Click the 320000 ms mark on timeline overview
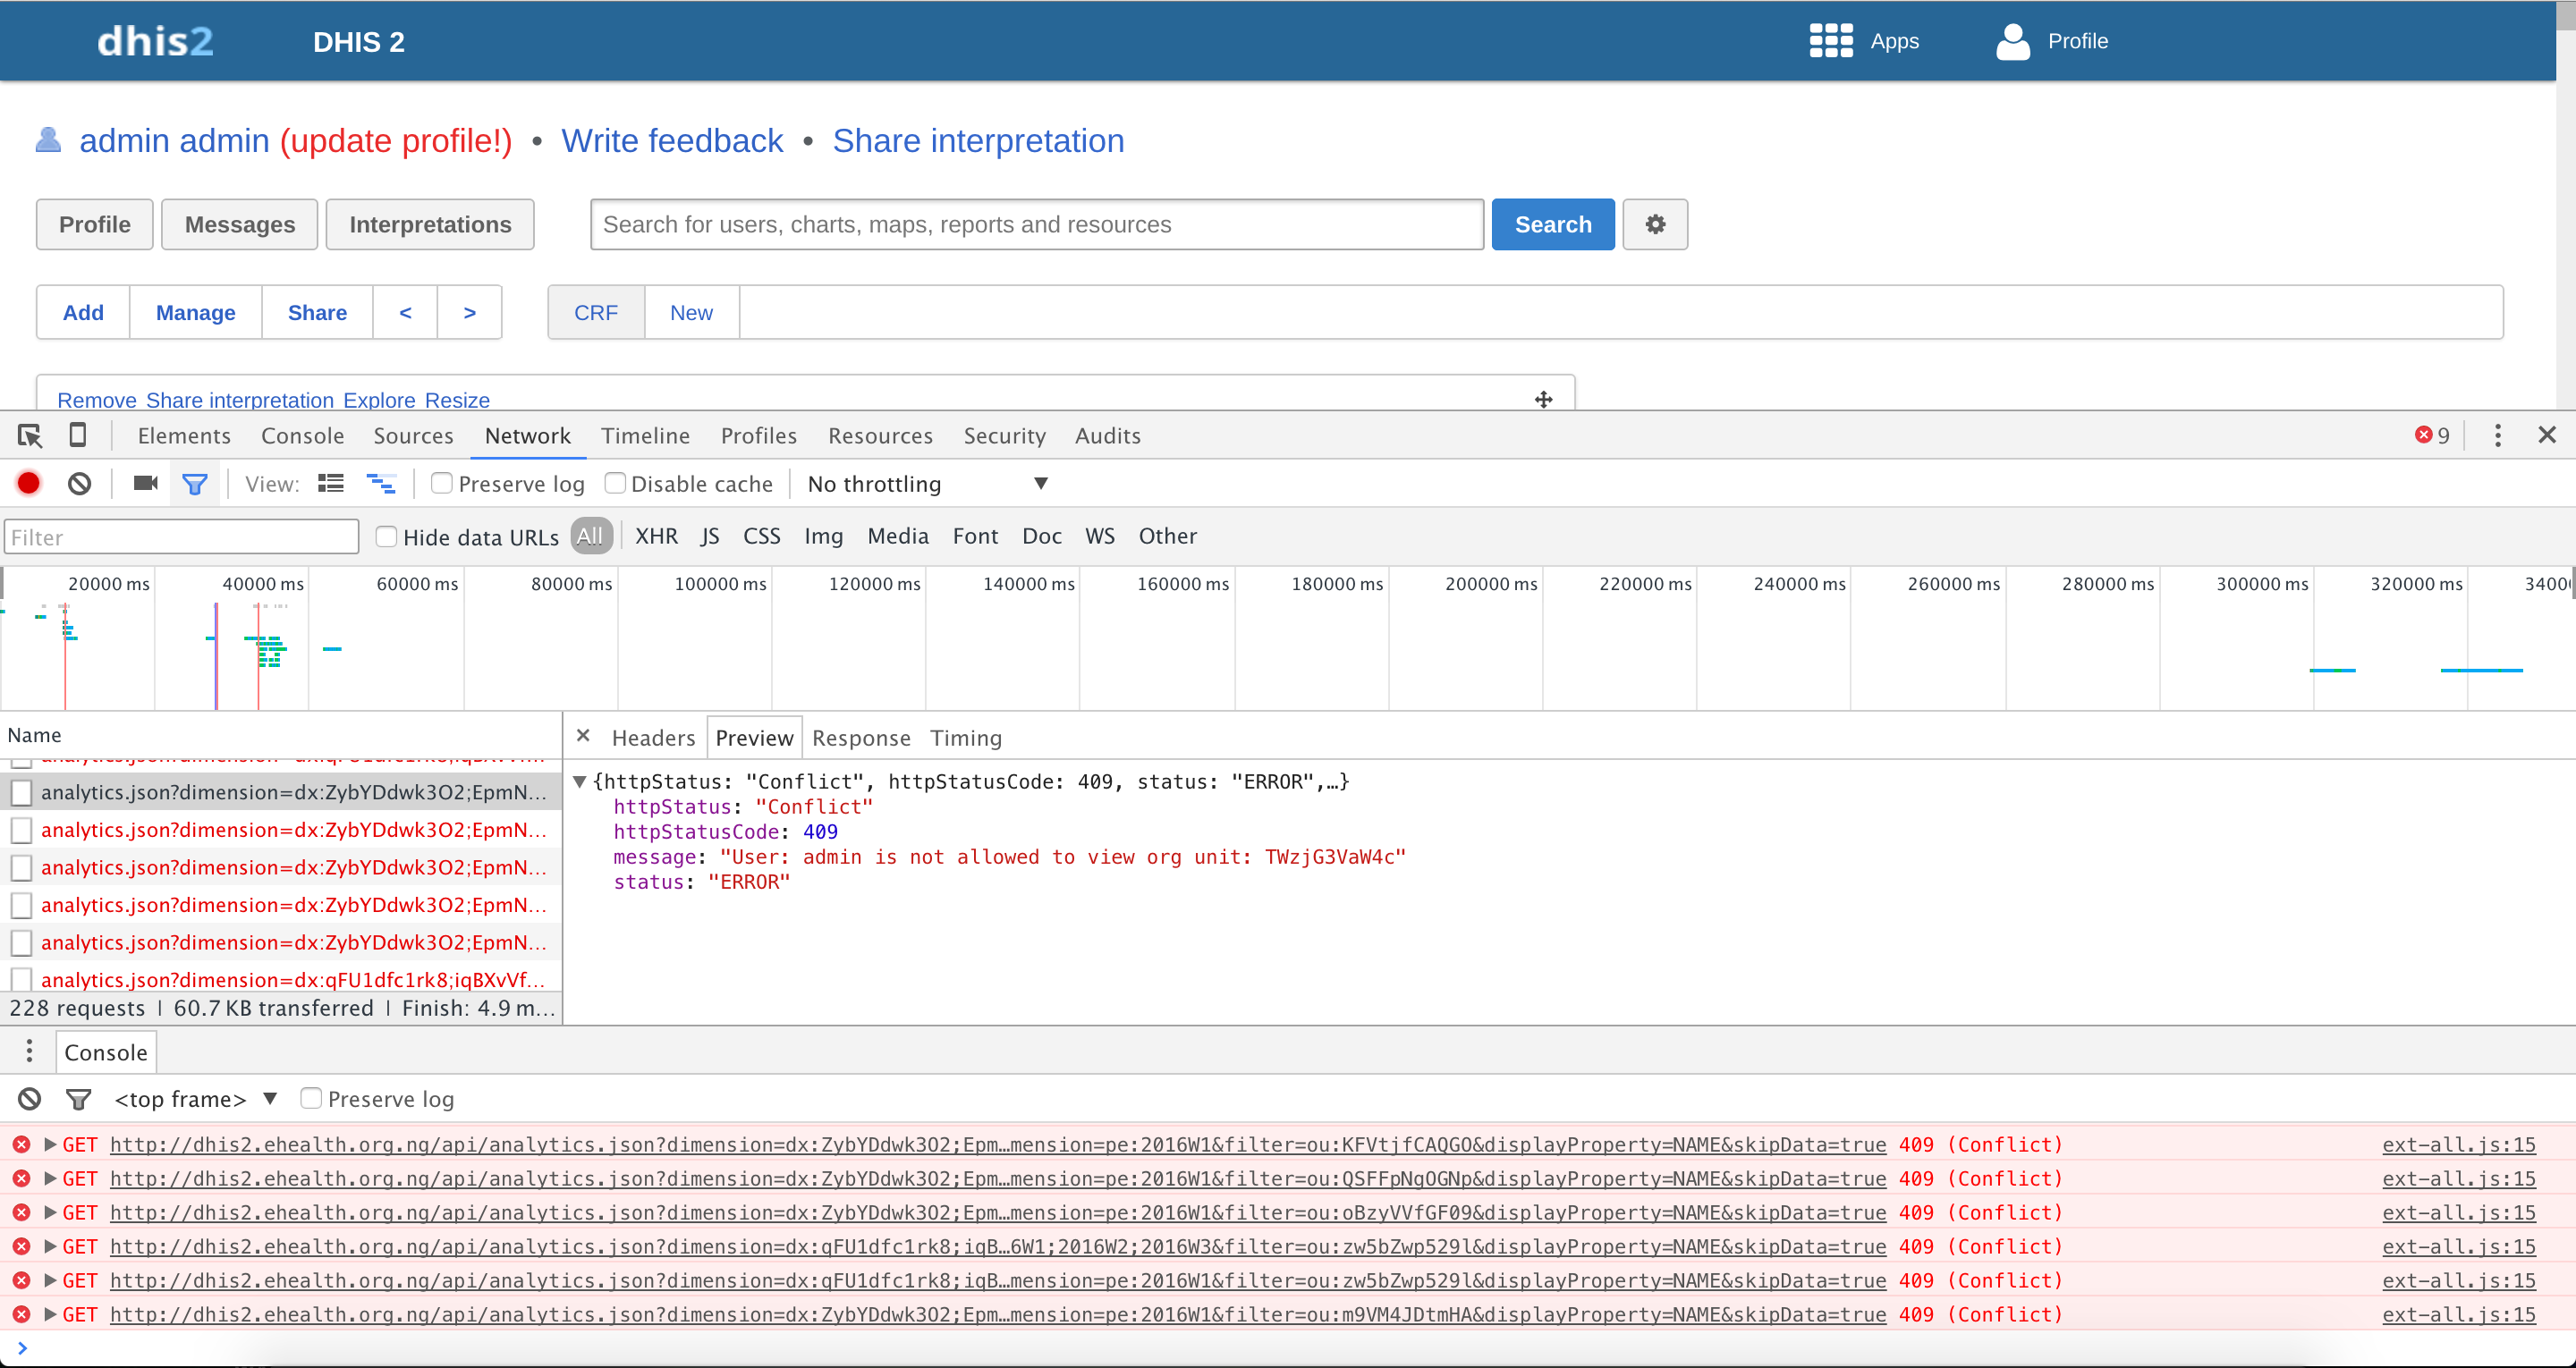The width and height of the screenshot is (2576, 1368). pyautogui.click(x=2416, y=584)
